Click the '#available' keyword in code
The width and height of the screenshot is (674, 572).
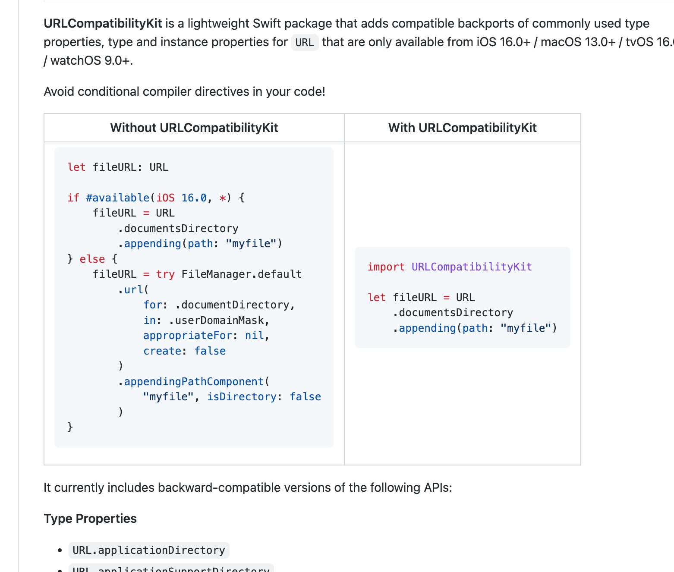click(117, 198)
